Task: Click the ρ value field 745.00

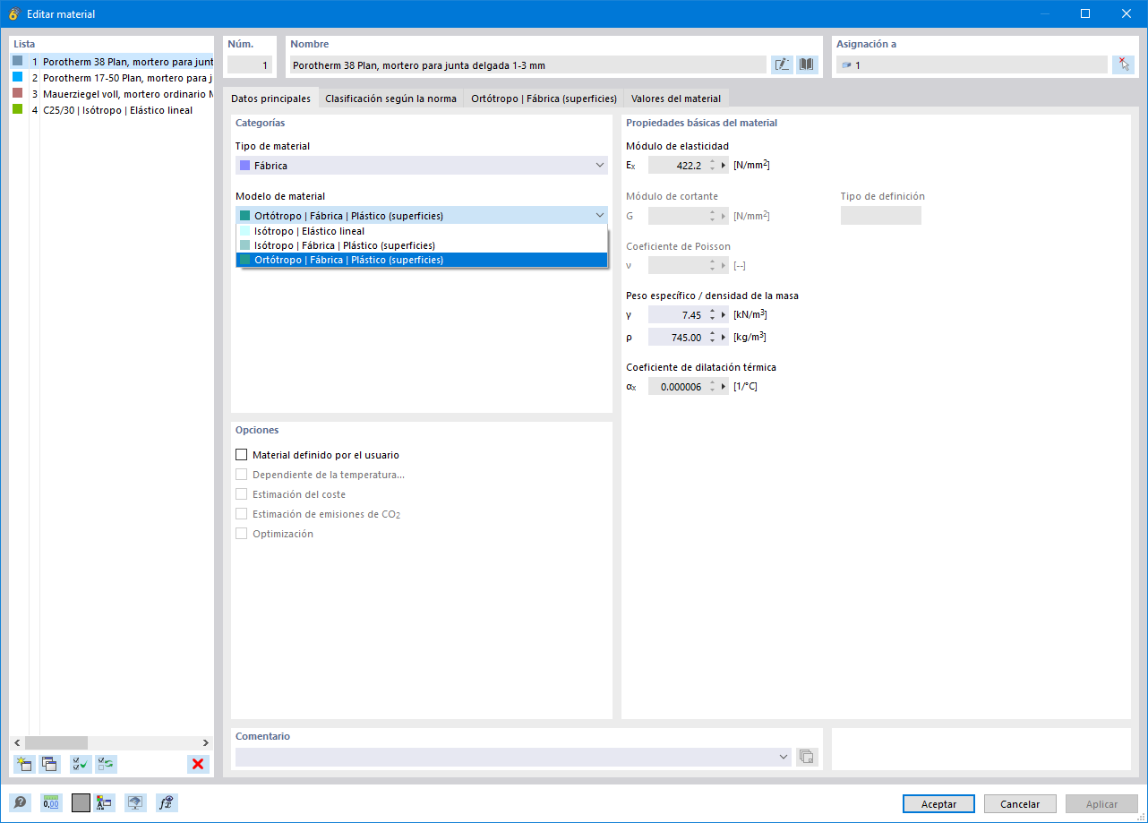Action: [677, 338]
